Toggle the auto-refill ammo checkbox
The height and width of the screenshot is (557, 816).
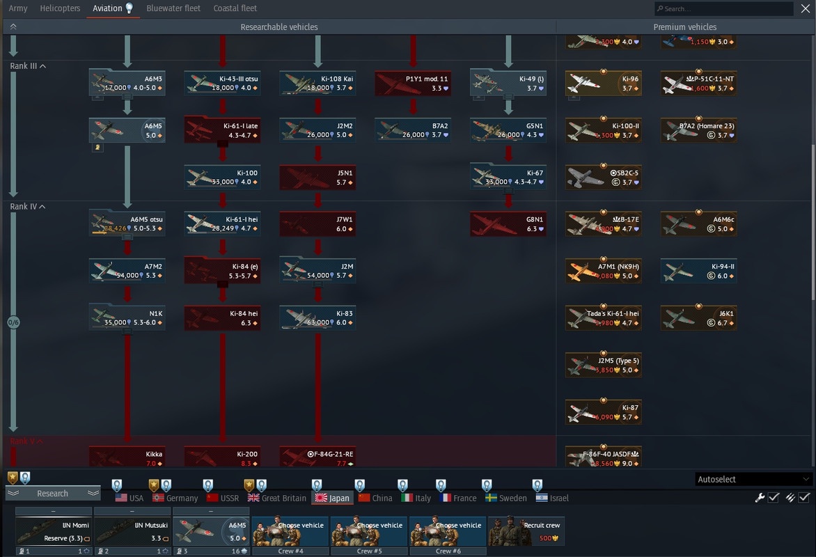[804, 498]
